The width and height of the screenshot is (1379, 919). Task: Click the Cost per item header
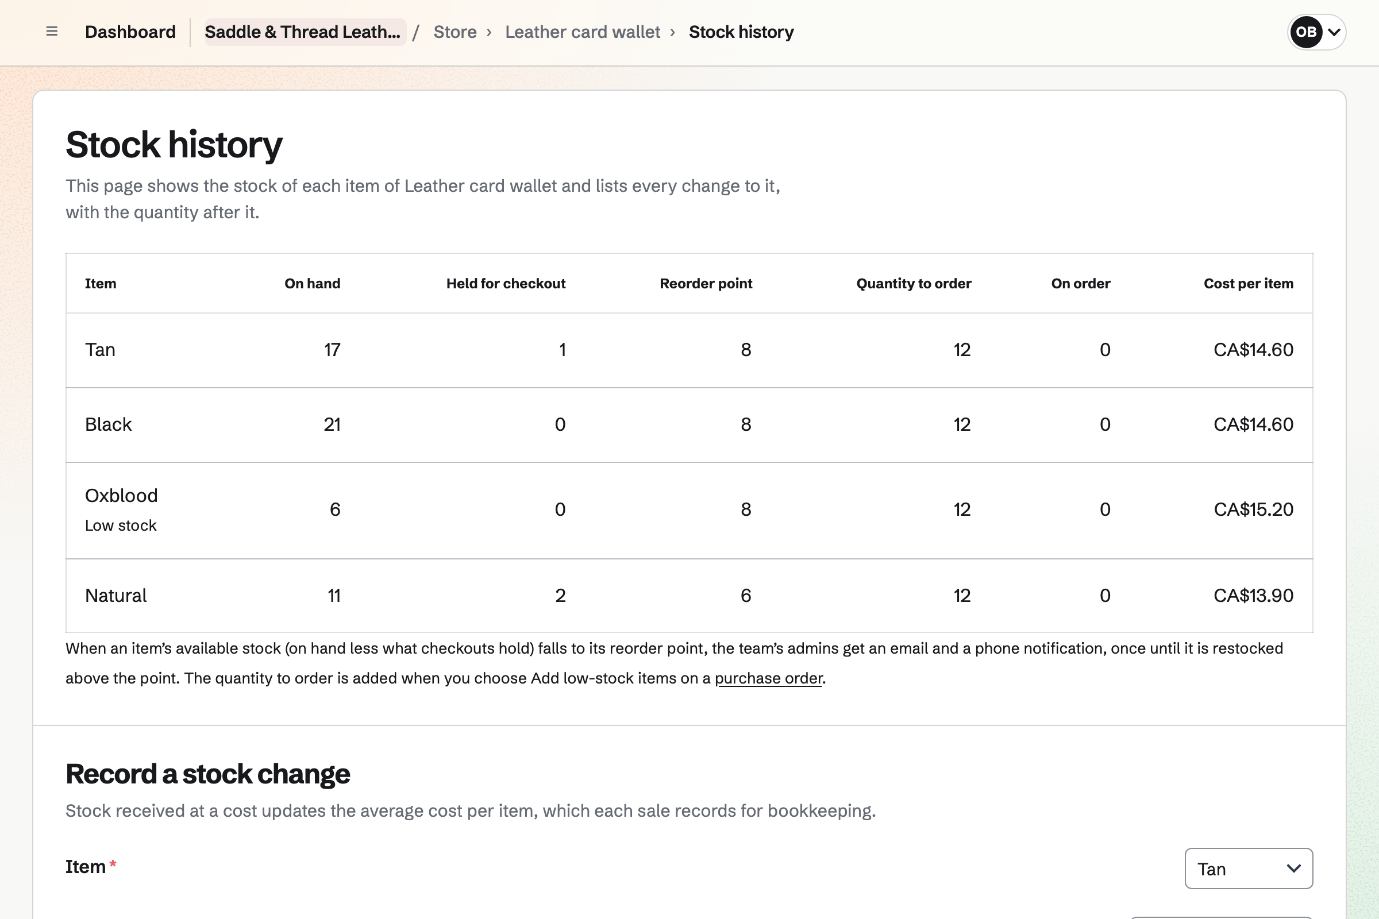coord(1248,284)
